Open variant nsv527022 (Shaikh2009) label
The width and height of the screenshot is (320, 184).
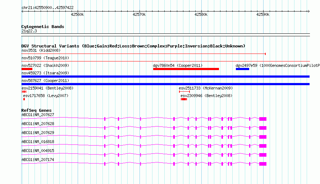45,65
